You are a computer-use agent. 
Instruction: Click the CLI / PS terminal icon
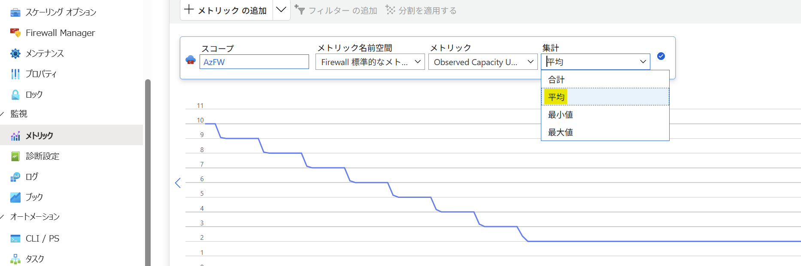click(15, 239)
